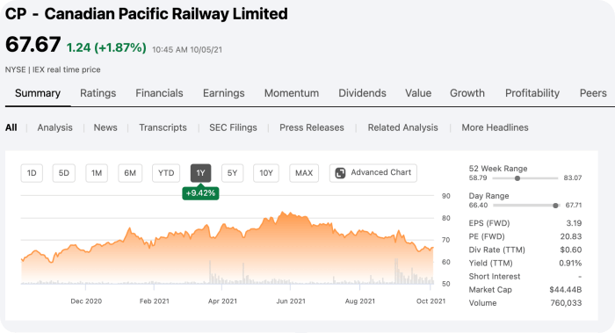Go to the Dividends tab
615x333 pixels.
362,93
